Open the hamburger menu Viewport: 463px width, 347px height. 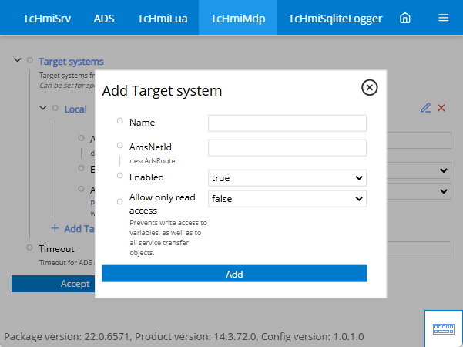[x=443, y=18]
